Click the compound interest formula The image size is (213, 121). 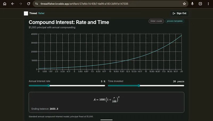106,100
